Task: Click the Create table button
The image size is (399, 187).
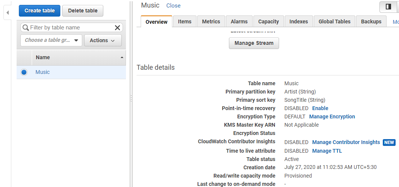Action: point(40,11)
